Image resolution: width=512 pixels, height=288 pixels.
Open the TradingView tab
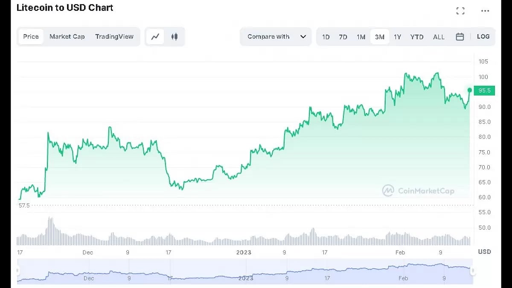[x=114, y=37]
